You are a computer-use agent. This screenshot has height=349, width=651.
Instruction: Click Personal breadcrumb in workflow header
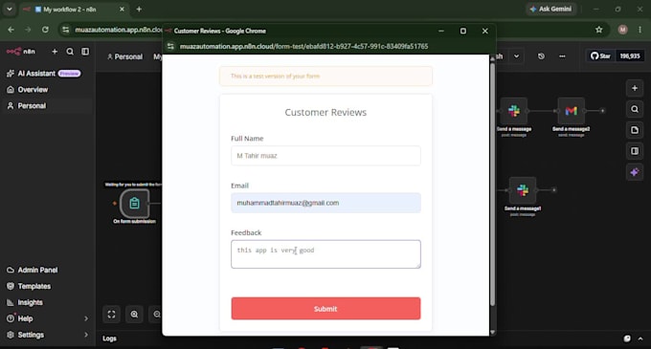point(125,56)
